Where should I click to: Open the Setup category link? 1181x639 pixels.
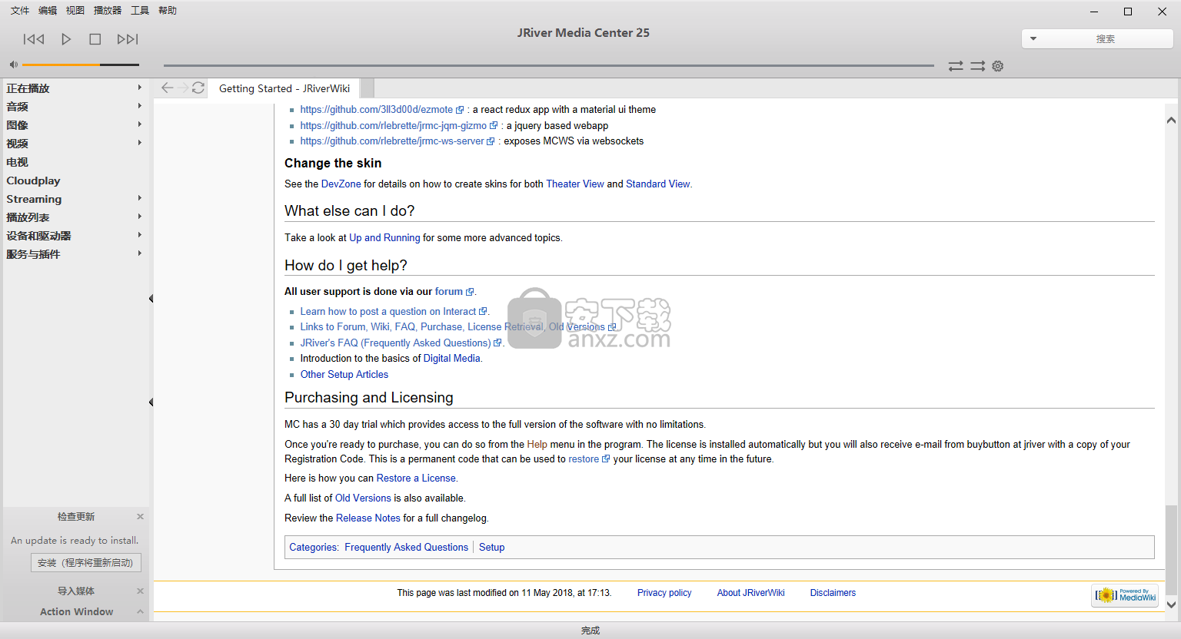492,548
